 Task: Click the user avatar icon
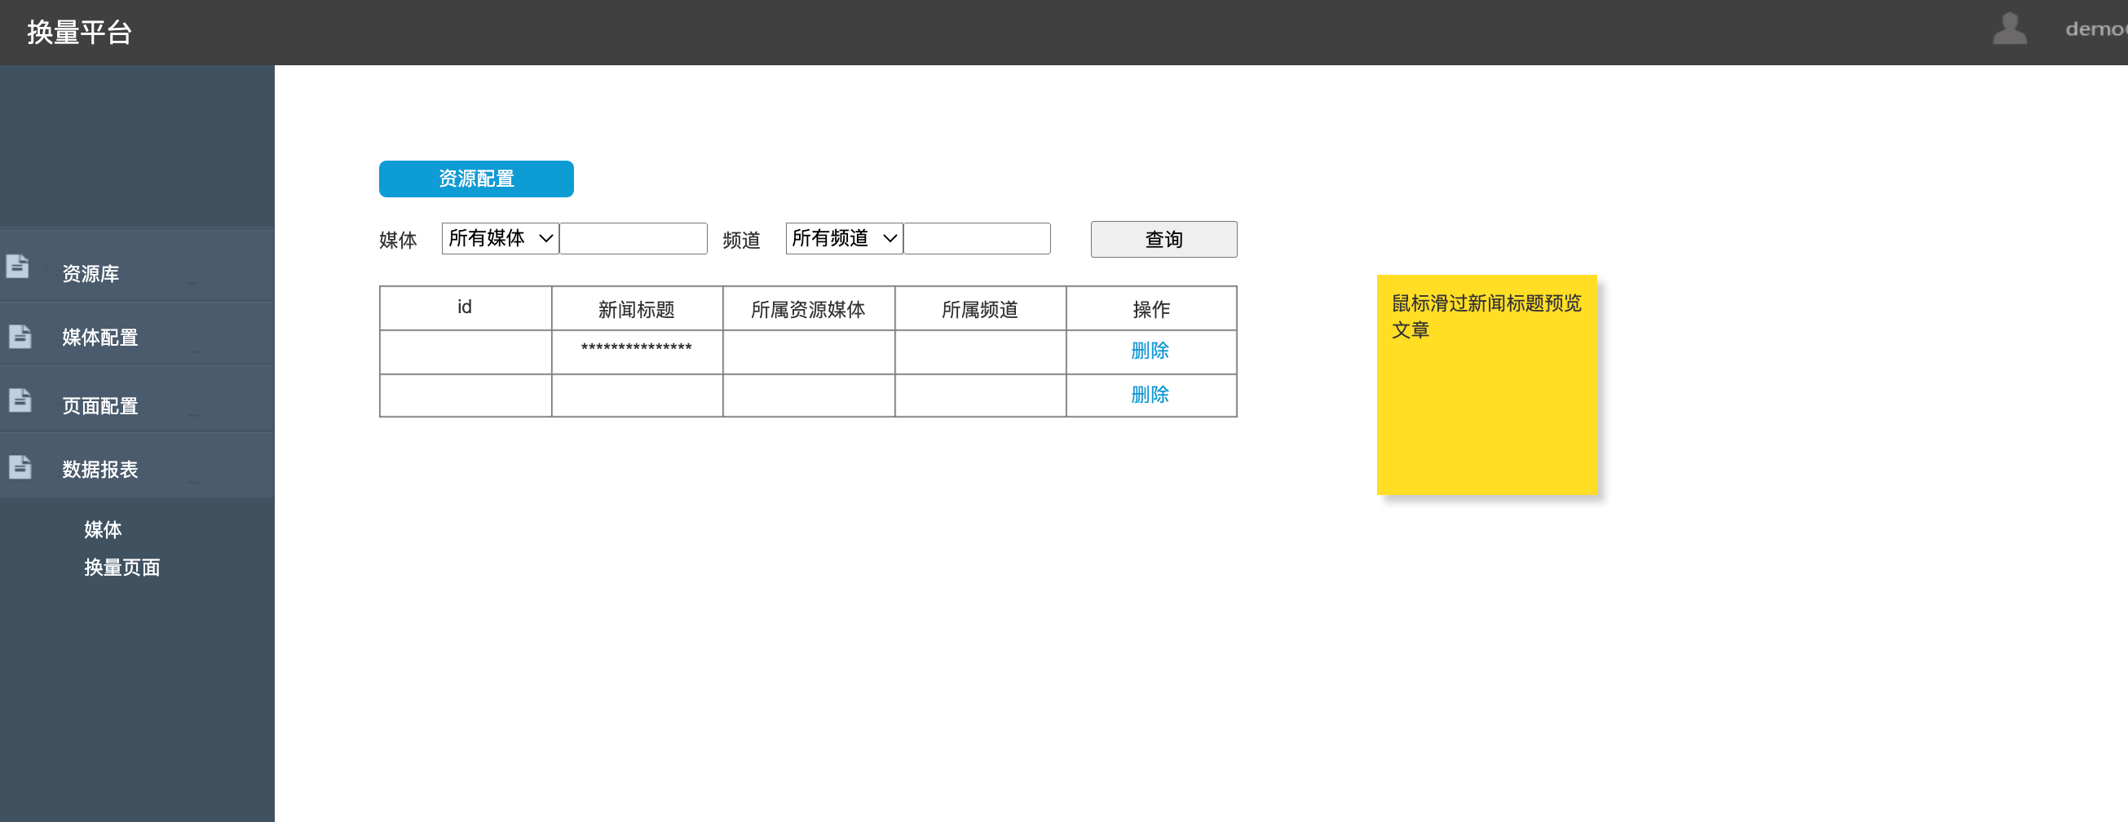(x=2009, y=29)
